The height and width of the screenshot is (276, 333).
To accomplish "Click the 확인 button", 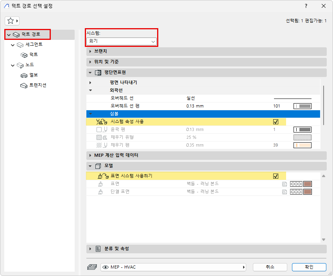I will 309,267.
